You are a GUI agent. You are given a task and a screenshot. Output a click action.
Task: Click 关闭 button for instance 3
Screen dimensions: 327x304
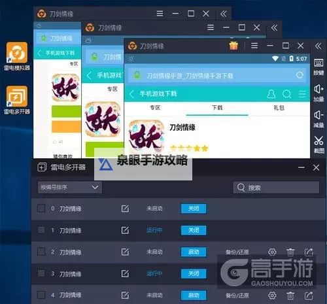coord(194,273)
